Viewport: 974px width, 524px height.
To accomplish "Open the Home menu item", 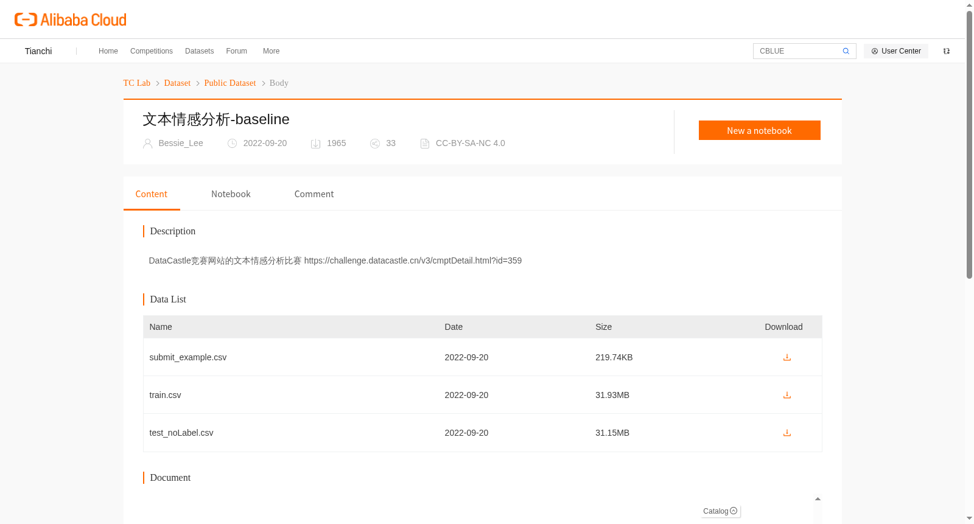I will [108, 51].
